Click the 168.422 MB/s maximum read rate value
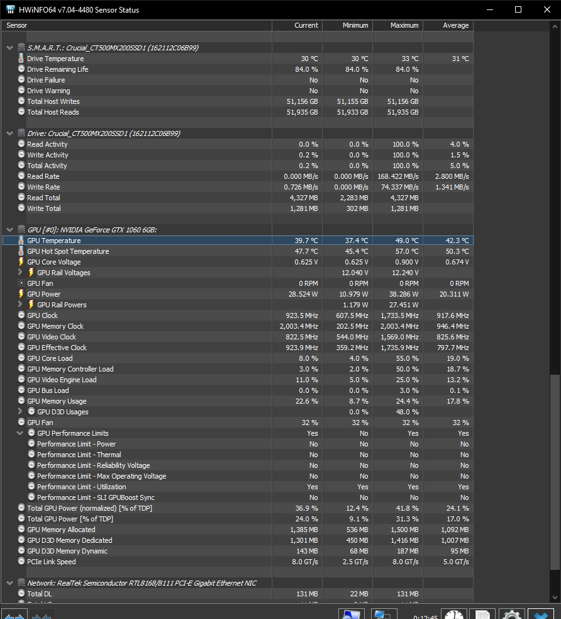This screenshot has width=561, height=619. pyautogui.click(x=398, y=176)
